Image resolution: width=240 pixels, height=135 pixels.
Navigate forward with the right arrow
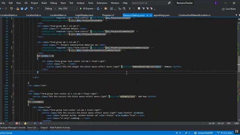tap(40, 123)
